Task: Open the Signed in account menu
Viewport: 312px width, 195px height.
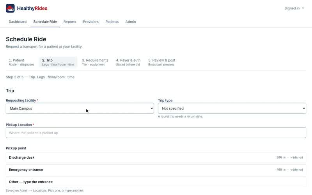Action: tap(294, 8)
